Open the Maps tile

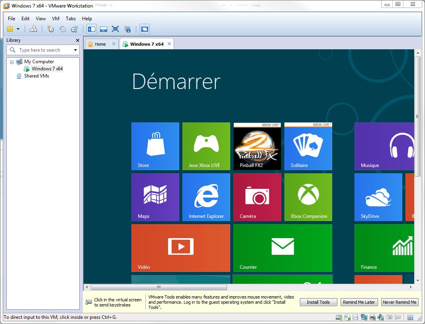(155, 197)
